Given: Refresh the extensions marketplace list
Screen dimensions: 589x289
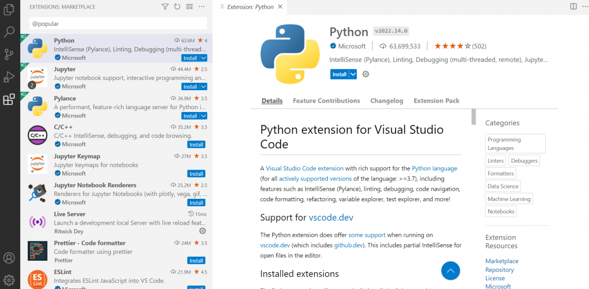Looking at the screenshot, I should 177,7.
